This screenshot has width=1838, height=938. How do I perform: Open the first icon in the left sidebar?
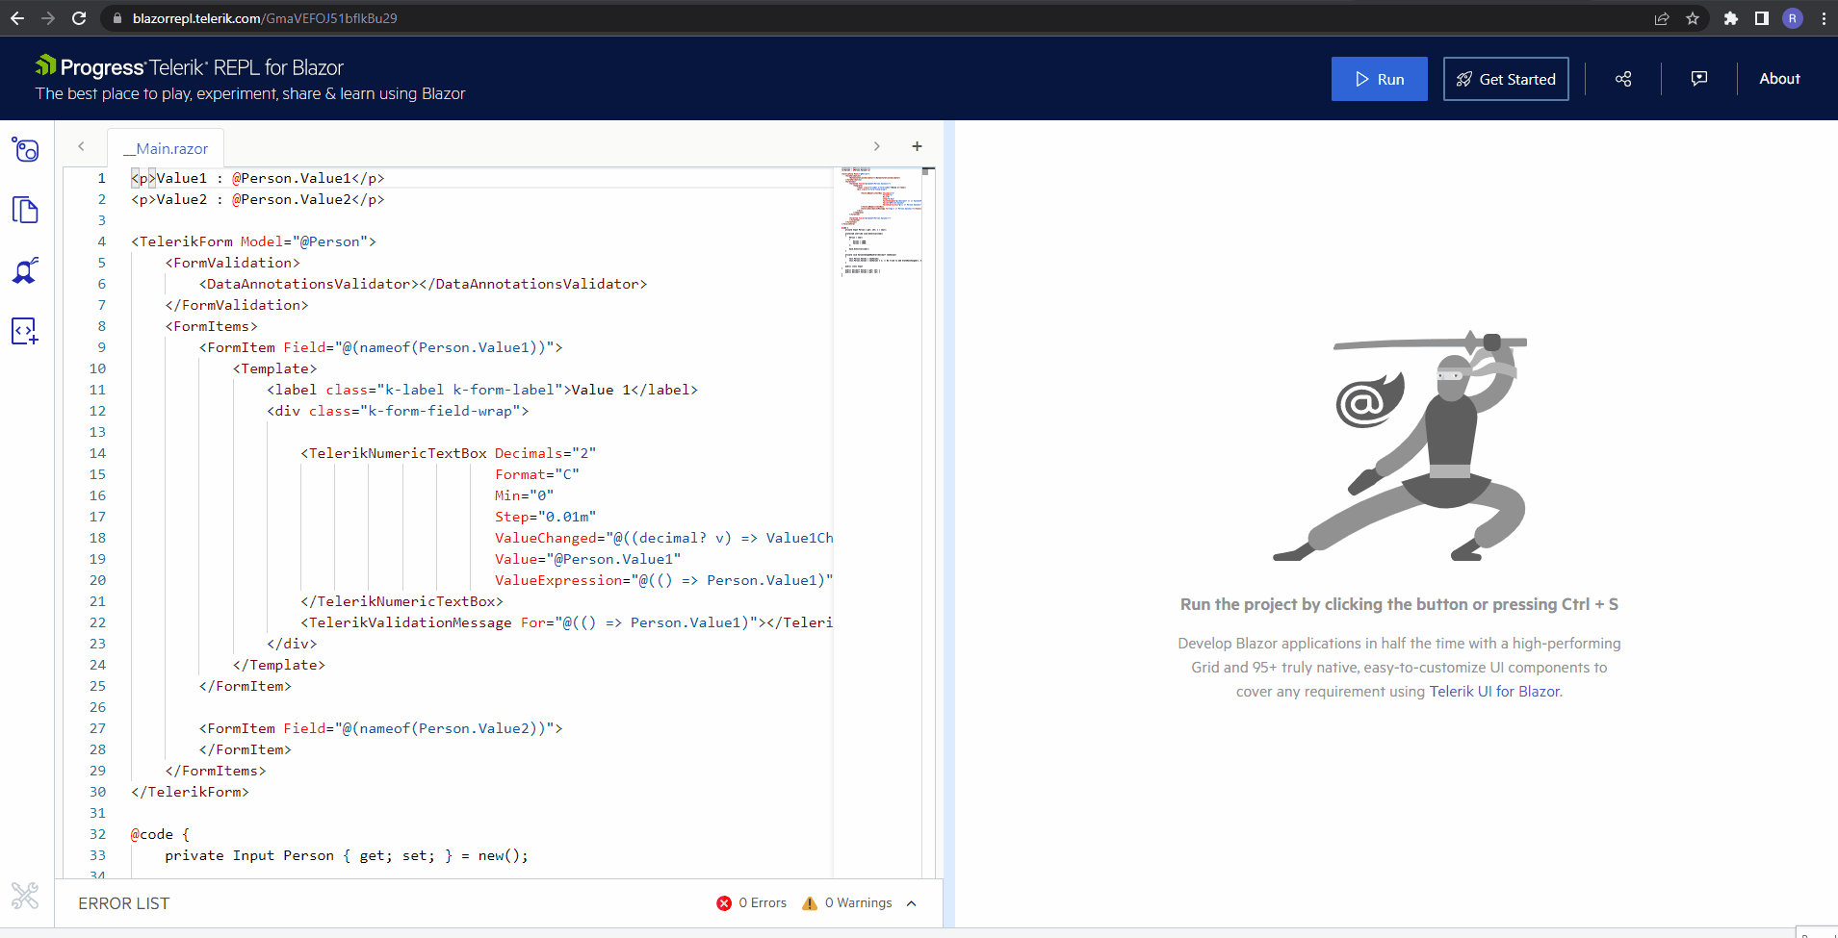click(26, 149)
